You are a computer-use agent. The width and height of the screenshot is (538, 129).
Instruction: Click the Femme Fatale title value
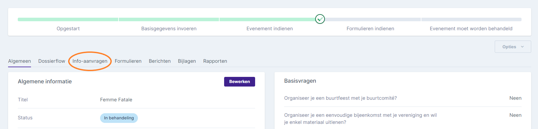point(116,100)
